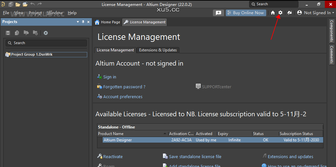Open the File menu
The height and width of the screenshot is (167, 336).
pos(6,13)
